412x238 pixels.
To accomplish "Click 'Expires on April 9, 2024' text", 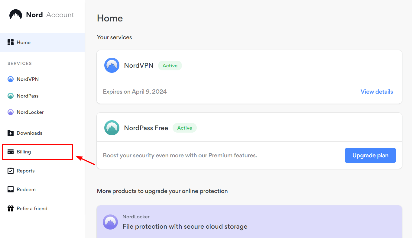I will tap(135, 92).
